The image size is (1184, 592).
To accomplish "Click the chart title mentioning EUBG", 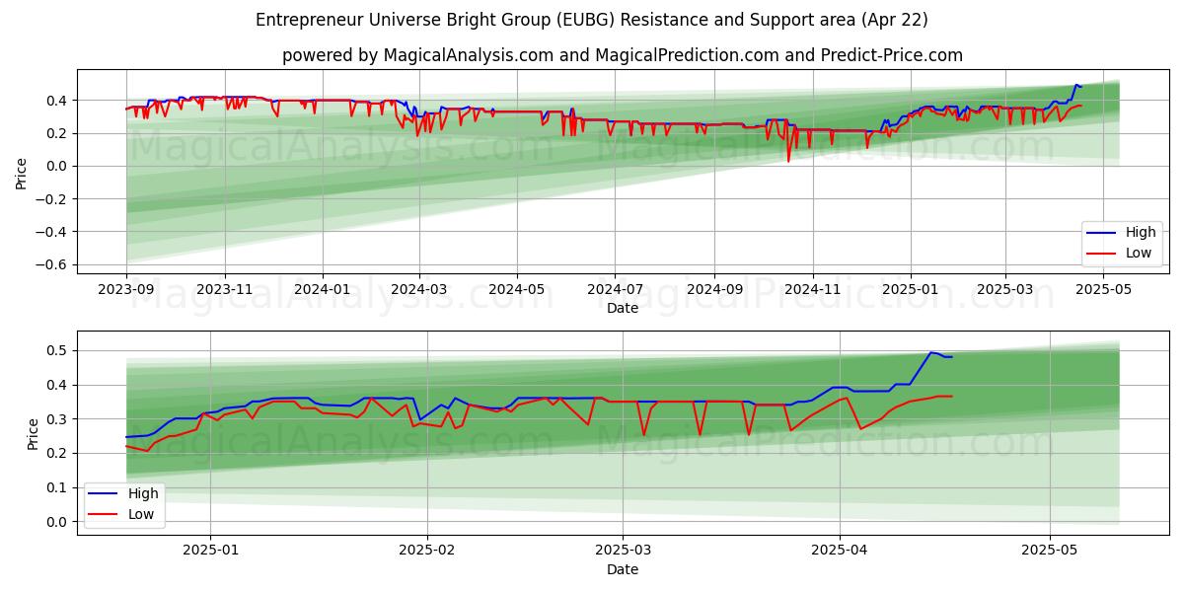I will tap(592, 20).
